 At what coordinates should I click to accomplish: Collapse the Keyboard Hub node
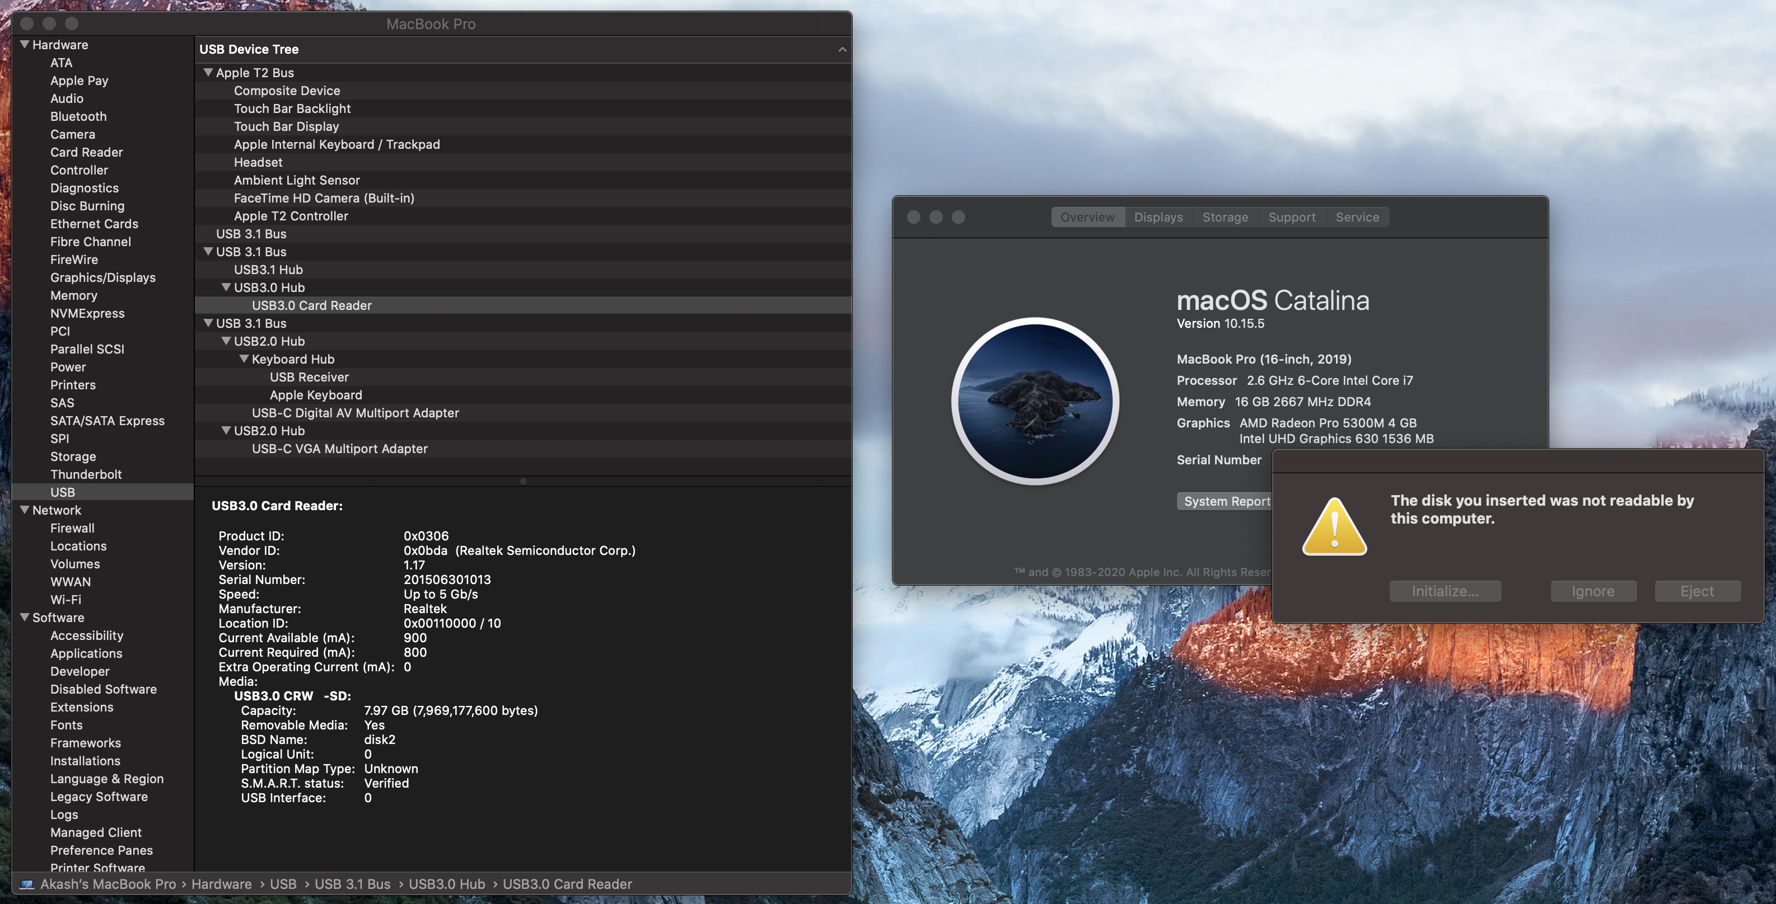244,359
